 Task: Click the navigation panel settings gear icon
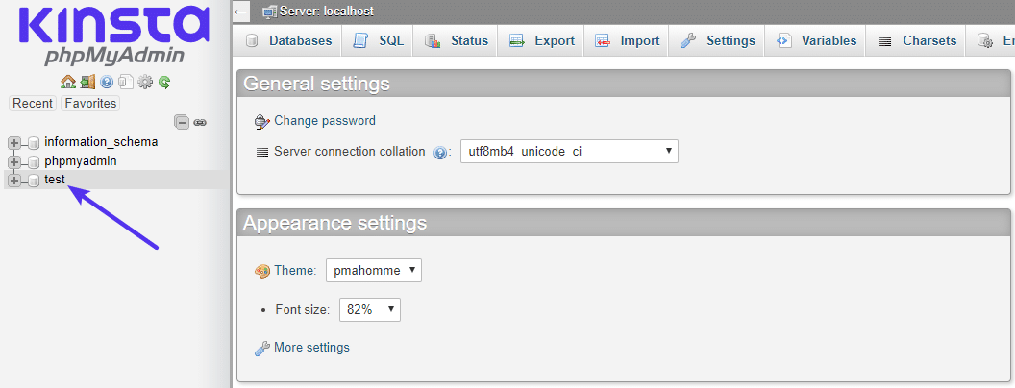145,83
